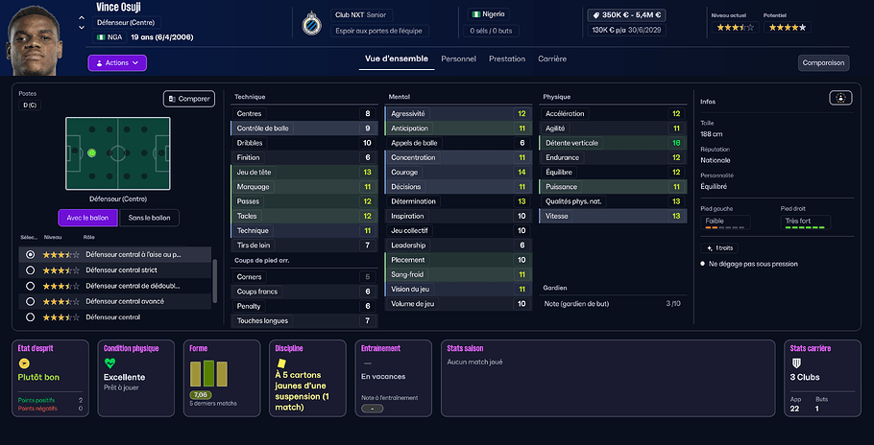Toggle to Sans le ballon view
The image size is (874, 445).
point(148,219)
